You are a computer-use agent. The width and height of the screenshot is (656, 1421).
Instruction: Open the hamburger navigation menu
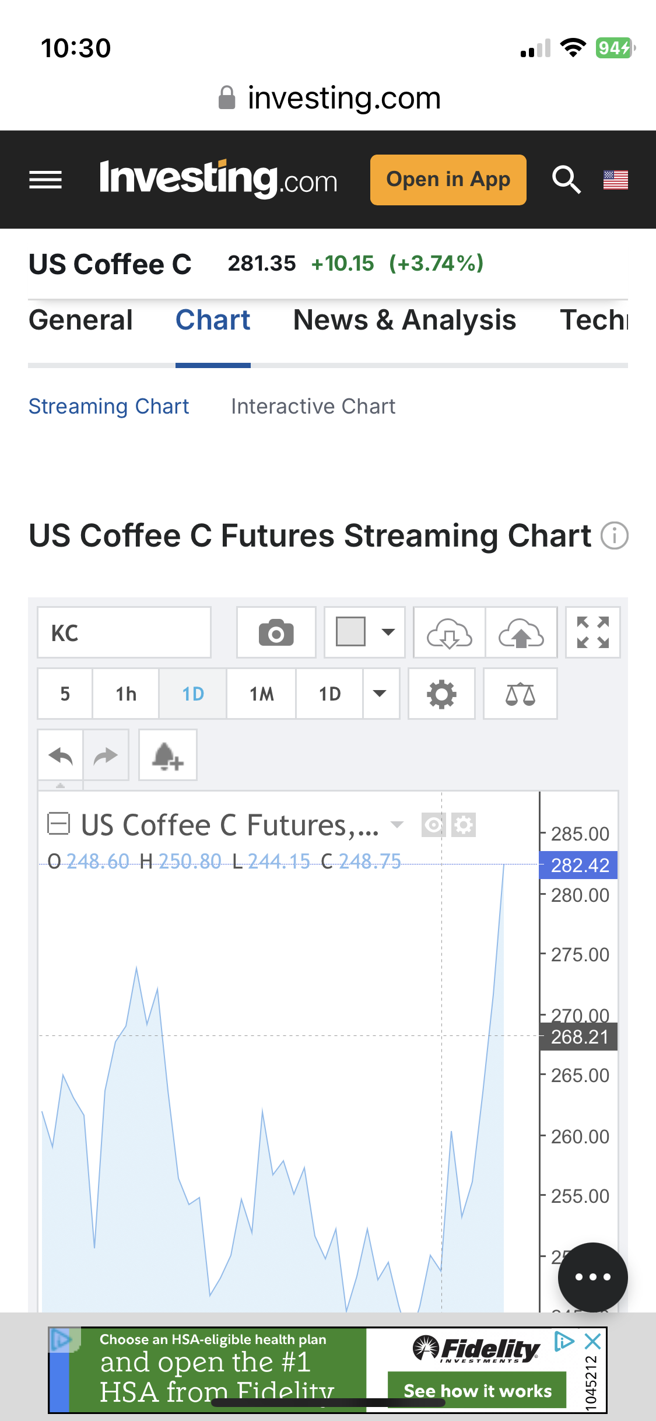[45, 180]
